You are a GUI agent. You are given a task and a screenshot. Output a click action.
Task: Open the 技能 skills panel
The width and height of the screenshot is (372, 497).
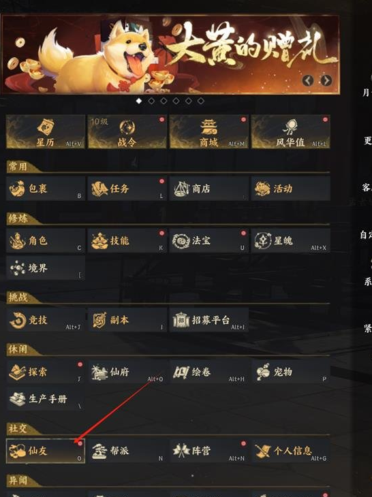point(127,241)
